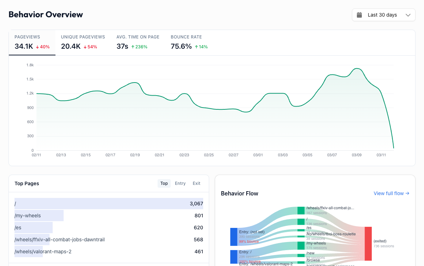Select the Top toggle in Top Pages

[x=164, y=183]
